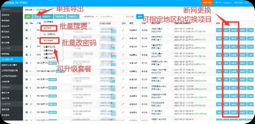Click 换IP button in row 1
The width and height of the screenshot is (255, 124).
pyautogui.click(x=226, y=30)
